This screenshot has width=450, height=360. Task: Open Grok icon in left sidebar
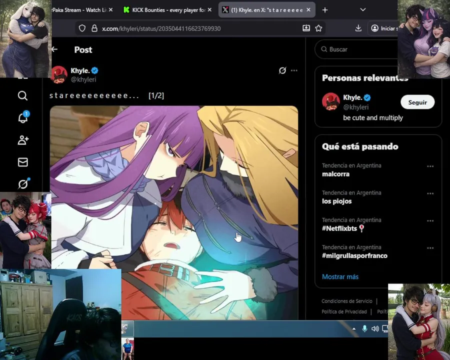(23, 183)
